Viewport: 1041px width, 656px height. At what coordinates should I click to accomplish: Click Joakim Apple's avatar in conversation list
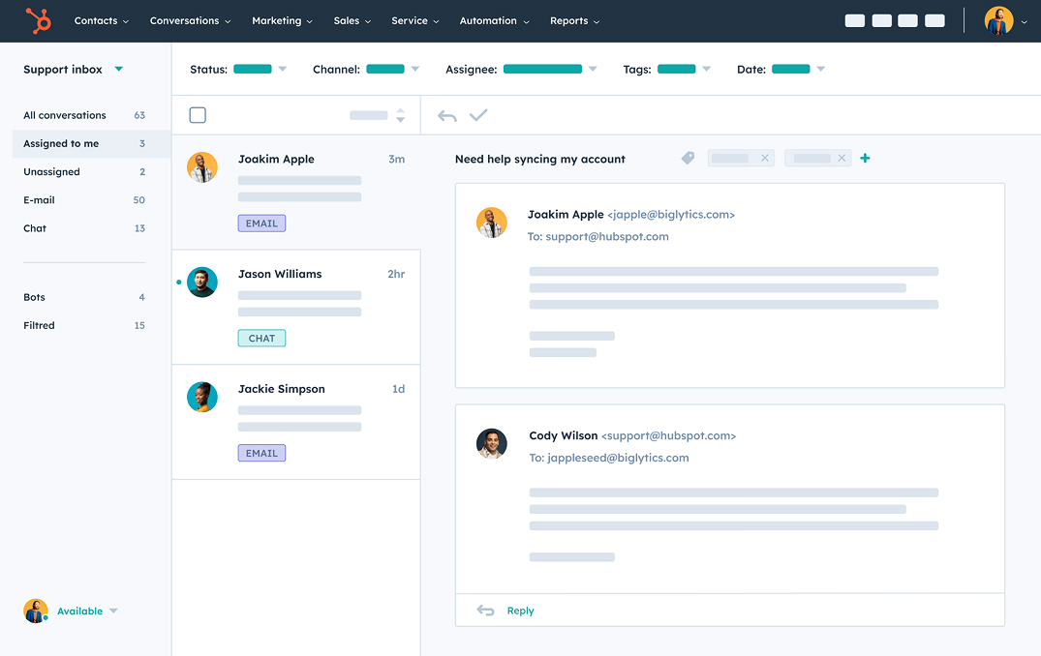pos(202,167)
